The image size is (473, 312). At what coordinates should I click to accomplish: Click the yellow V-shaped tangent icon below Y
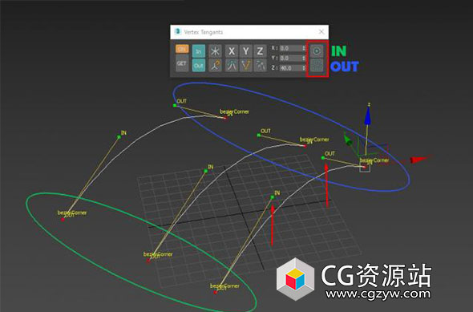tap(246, 66)
